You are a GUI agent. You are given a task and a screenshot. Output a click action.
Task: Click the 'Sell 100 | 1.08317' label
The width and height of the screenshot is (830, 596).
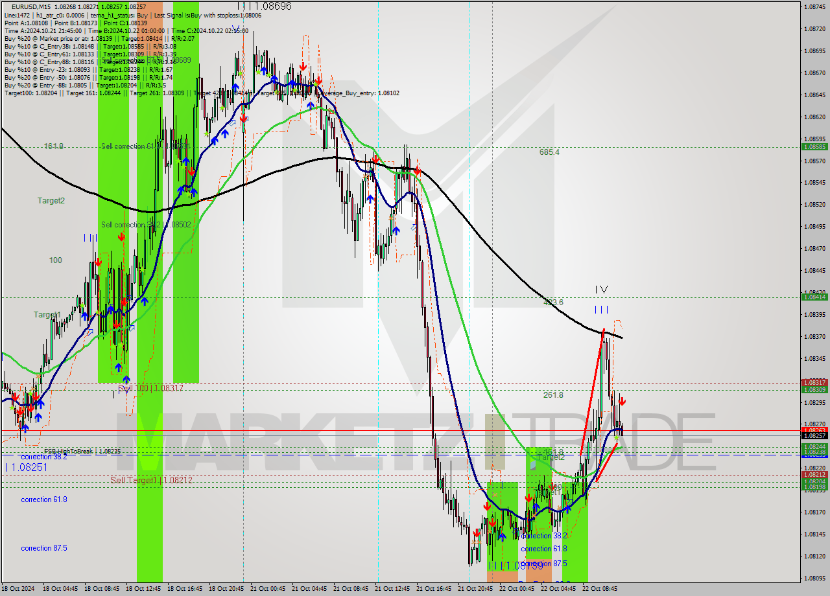[x=150, y=388]
